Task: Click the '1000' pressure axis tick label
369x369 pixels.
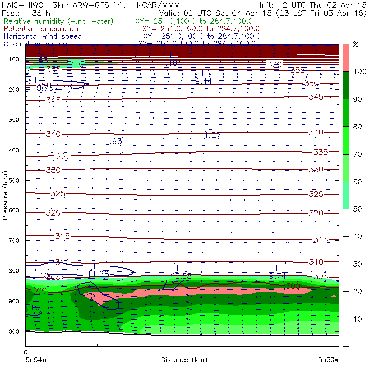Action: click(x=12, y=331)
